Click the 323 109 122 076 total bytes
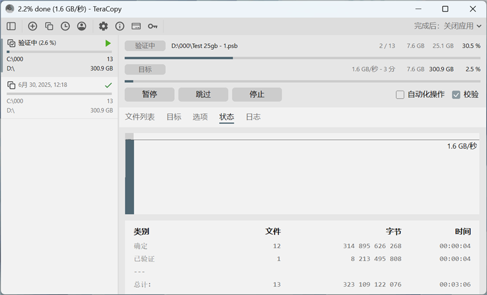Screen dimensions: 487x295 pos(372,285)
